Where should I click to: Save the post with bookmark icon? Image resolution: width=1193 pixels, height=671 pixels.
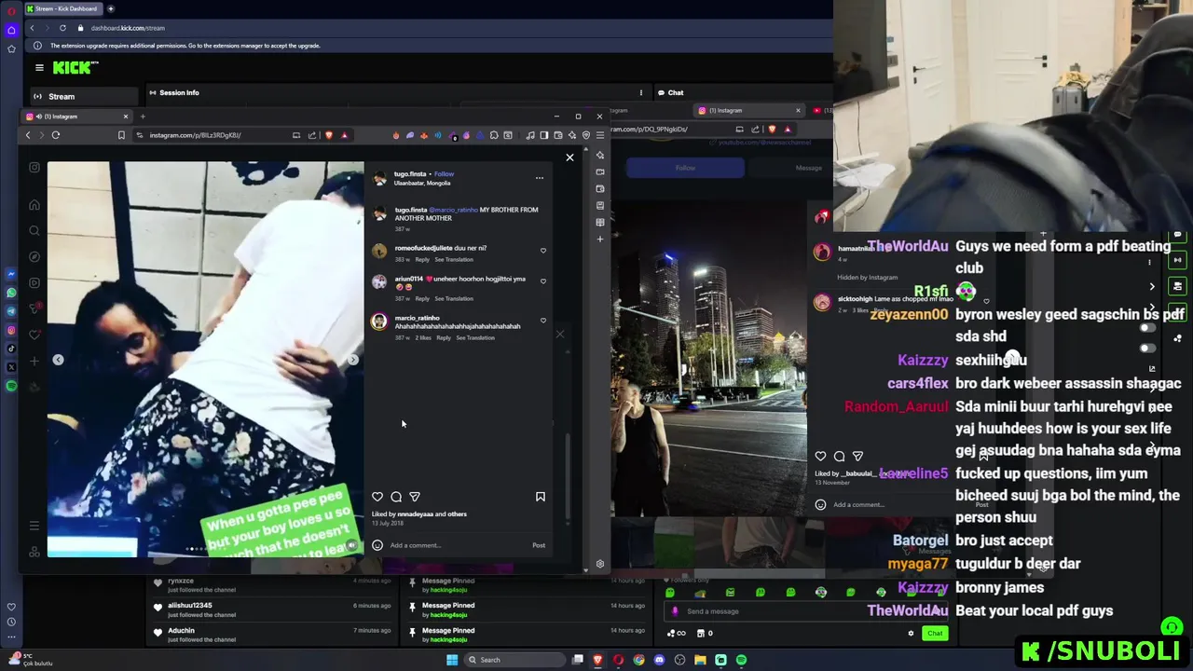pyautogui.click(x=540, y=497)
